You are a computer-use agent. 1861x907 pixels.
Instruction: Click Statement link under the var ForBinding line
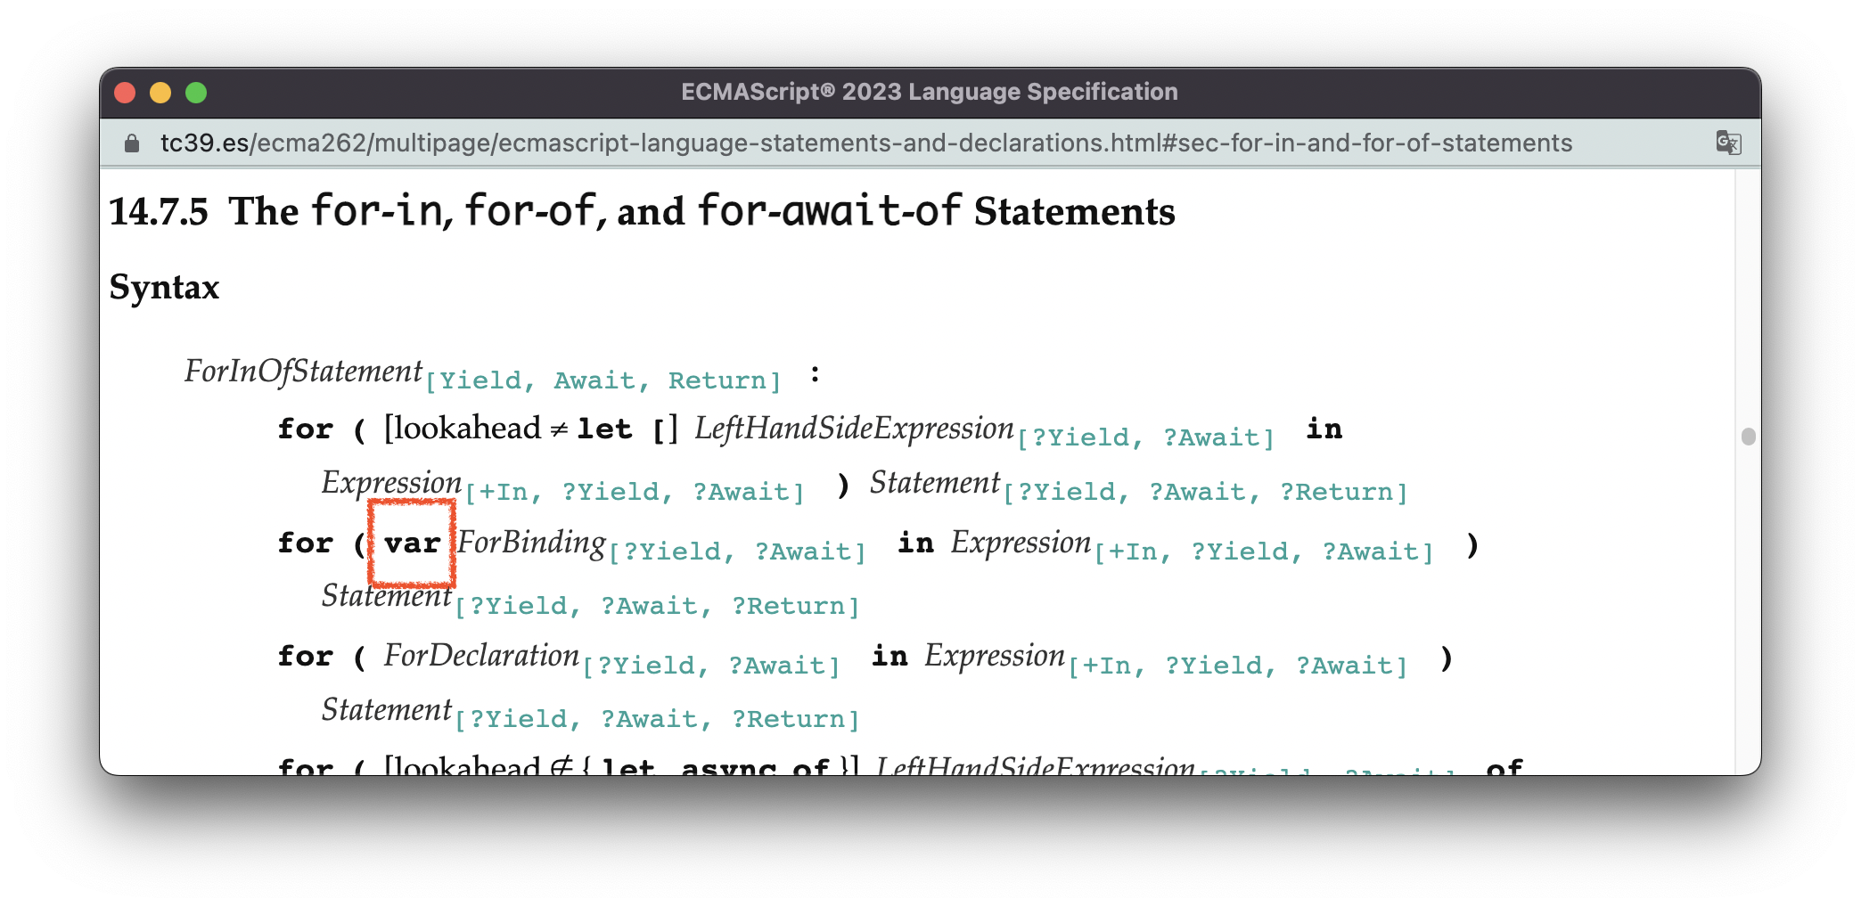point(387,596)
